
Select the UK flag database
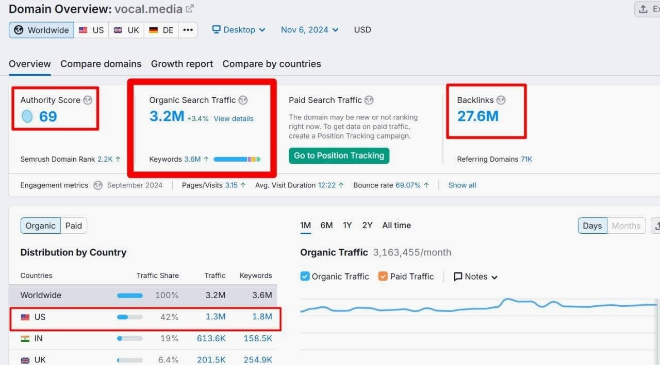pos(126,30)
